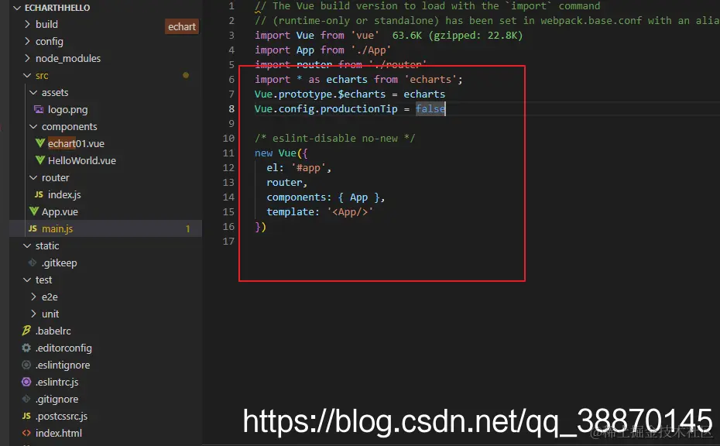Collapse the assets folder
Screen dimensions: 720x446
click(x=33, y=92)
